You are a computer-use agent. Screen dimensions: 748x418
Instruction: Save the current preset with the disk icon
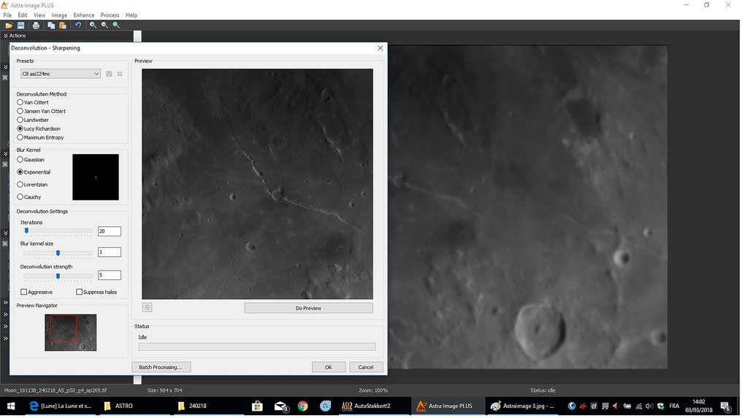(109, 74)
